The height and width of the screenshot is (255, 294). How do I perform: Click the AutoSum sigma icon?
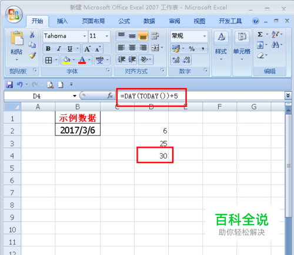[x=260, y=35]
